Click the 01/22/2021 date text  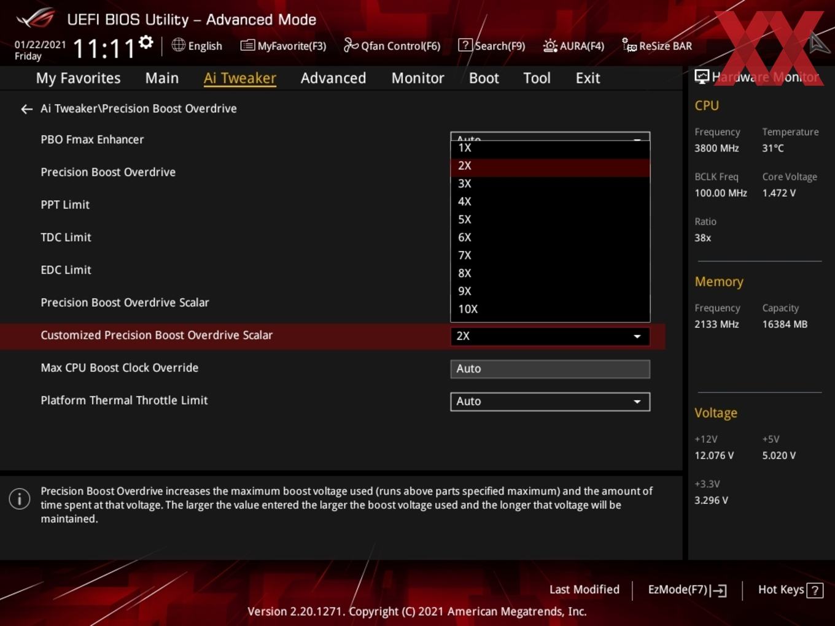40,45
